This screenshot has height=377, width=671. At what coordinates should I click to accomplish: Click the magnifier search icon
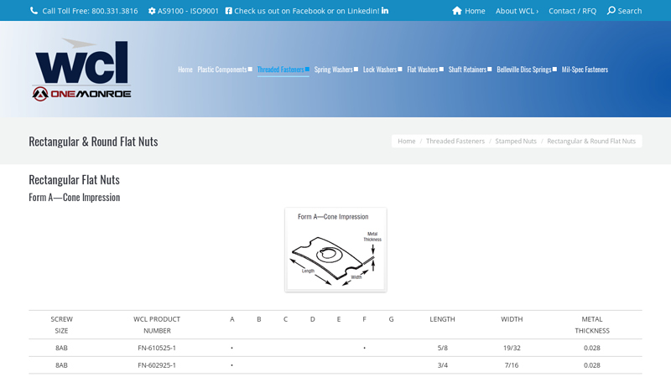tap(611, 11)
